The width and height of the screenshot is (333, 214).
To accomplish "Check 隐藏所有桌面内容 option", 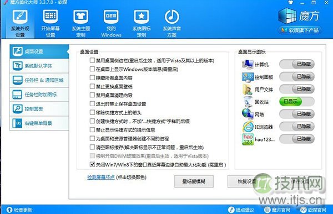I will [92, 77].
